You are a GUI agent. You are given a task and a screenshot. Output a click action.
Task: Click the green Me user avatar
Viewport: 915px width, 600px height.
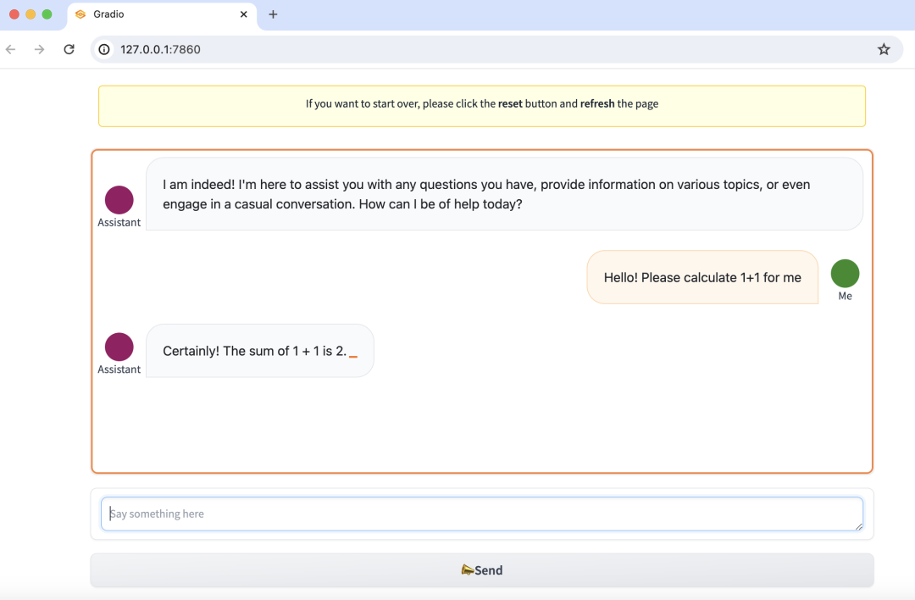pos(845,274)
